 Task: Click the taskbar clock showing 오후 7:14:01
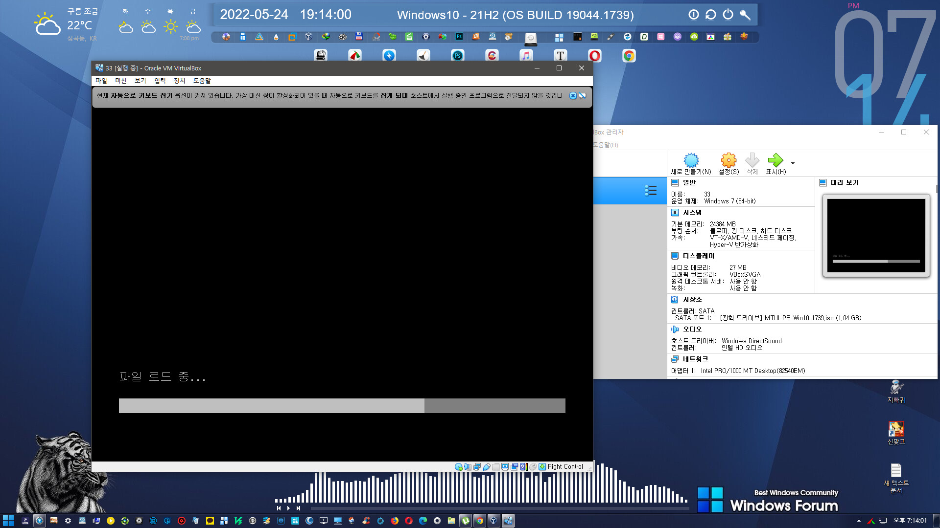pyautogui.click(x=910, y=521)
